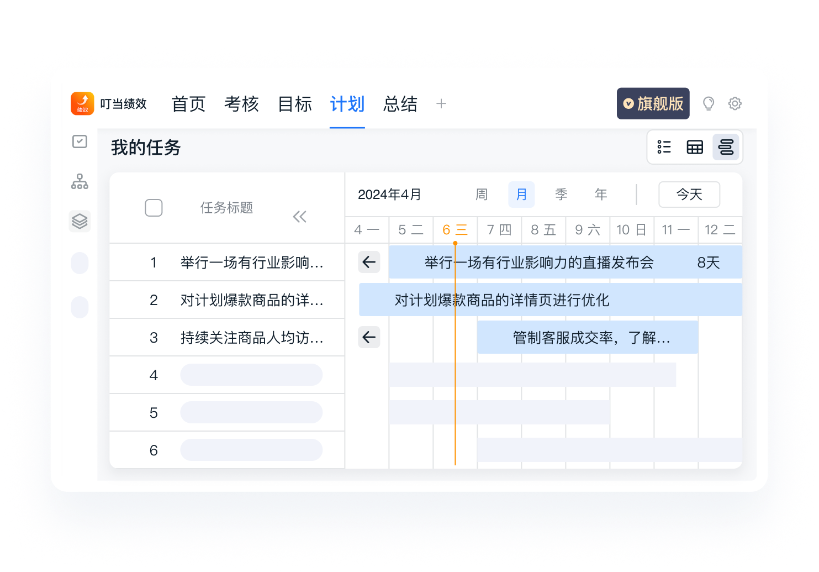Switch to table view icon
The height and width of the screenshot is (572, 819).
coord(695,147)
